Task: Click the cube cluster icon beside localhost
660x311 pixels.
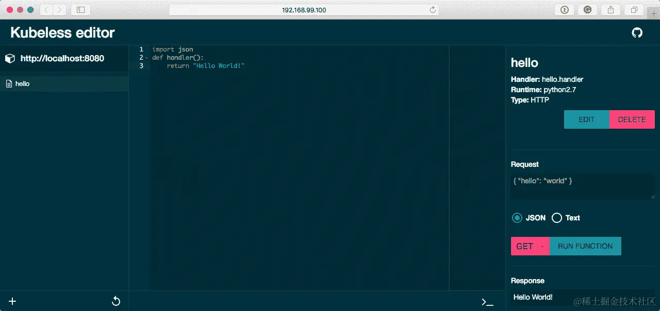Action: [10, 59]
